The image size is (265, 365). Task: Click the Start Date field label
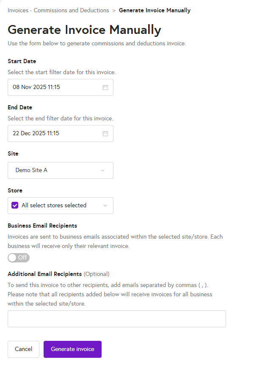[22, 61]
